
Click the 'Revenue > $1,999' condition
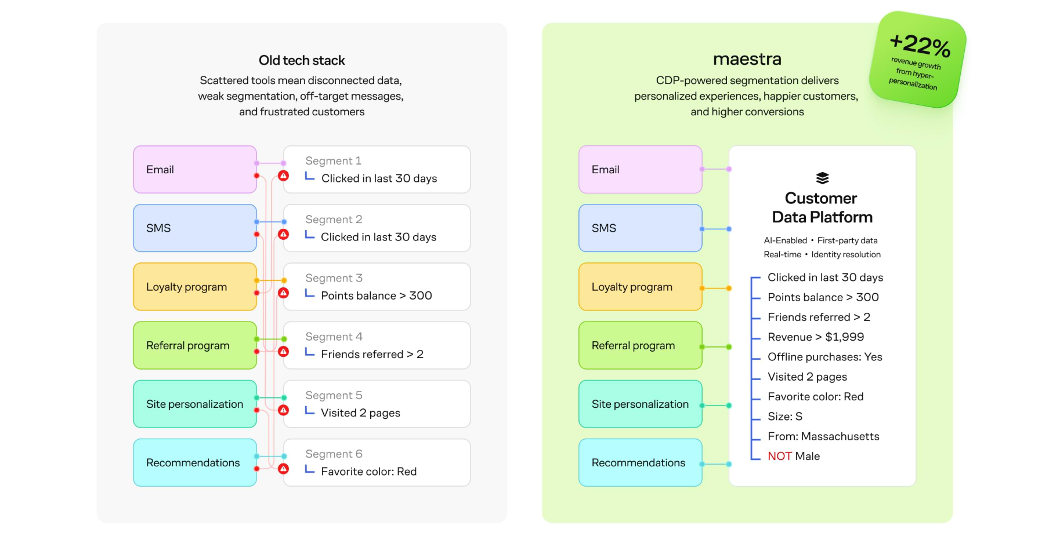[x=816, y=337]
